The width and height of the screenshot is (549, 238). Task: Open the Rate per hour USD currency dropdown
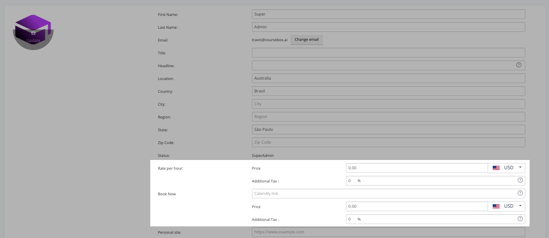tap(507, 168)
